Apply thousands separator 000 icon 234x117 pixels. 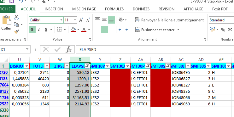click(230, 30)
